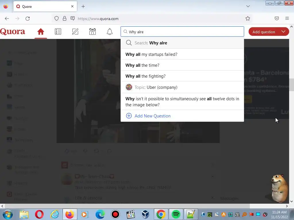Click the search field containing 'Why alre'
294x220 pixels.
(182, 32)
